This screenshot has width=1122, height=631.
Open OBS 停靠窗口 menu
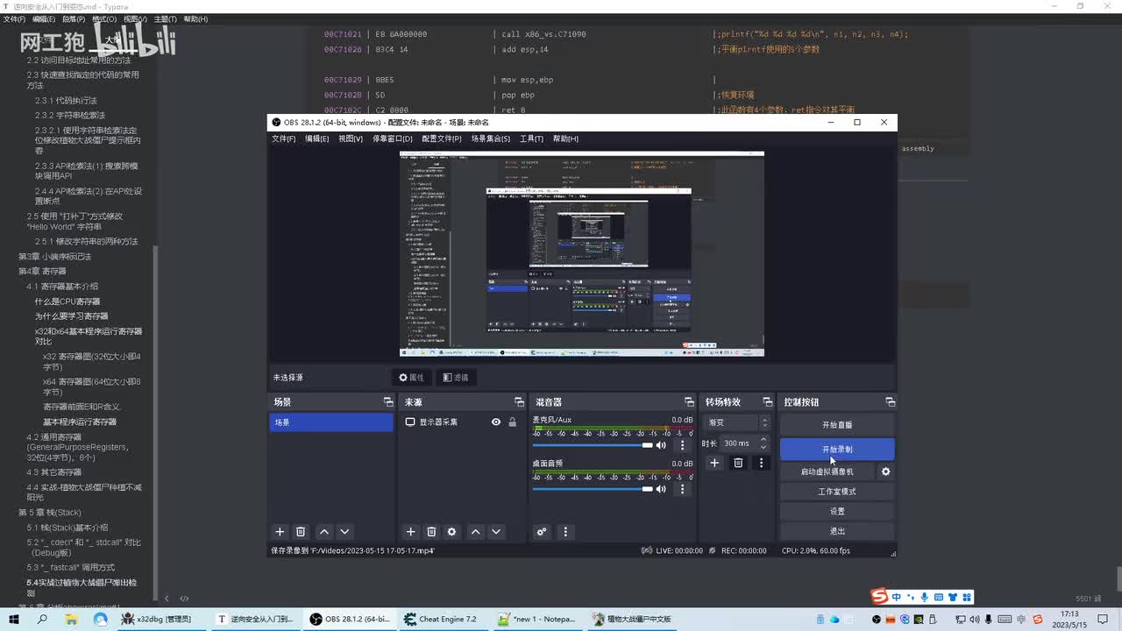tap(392, 138)
